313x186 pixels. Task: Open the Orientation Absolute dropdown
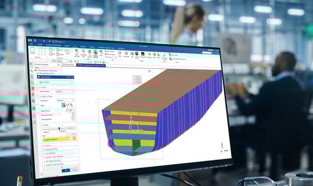[x=65, y=100]
